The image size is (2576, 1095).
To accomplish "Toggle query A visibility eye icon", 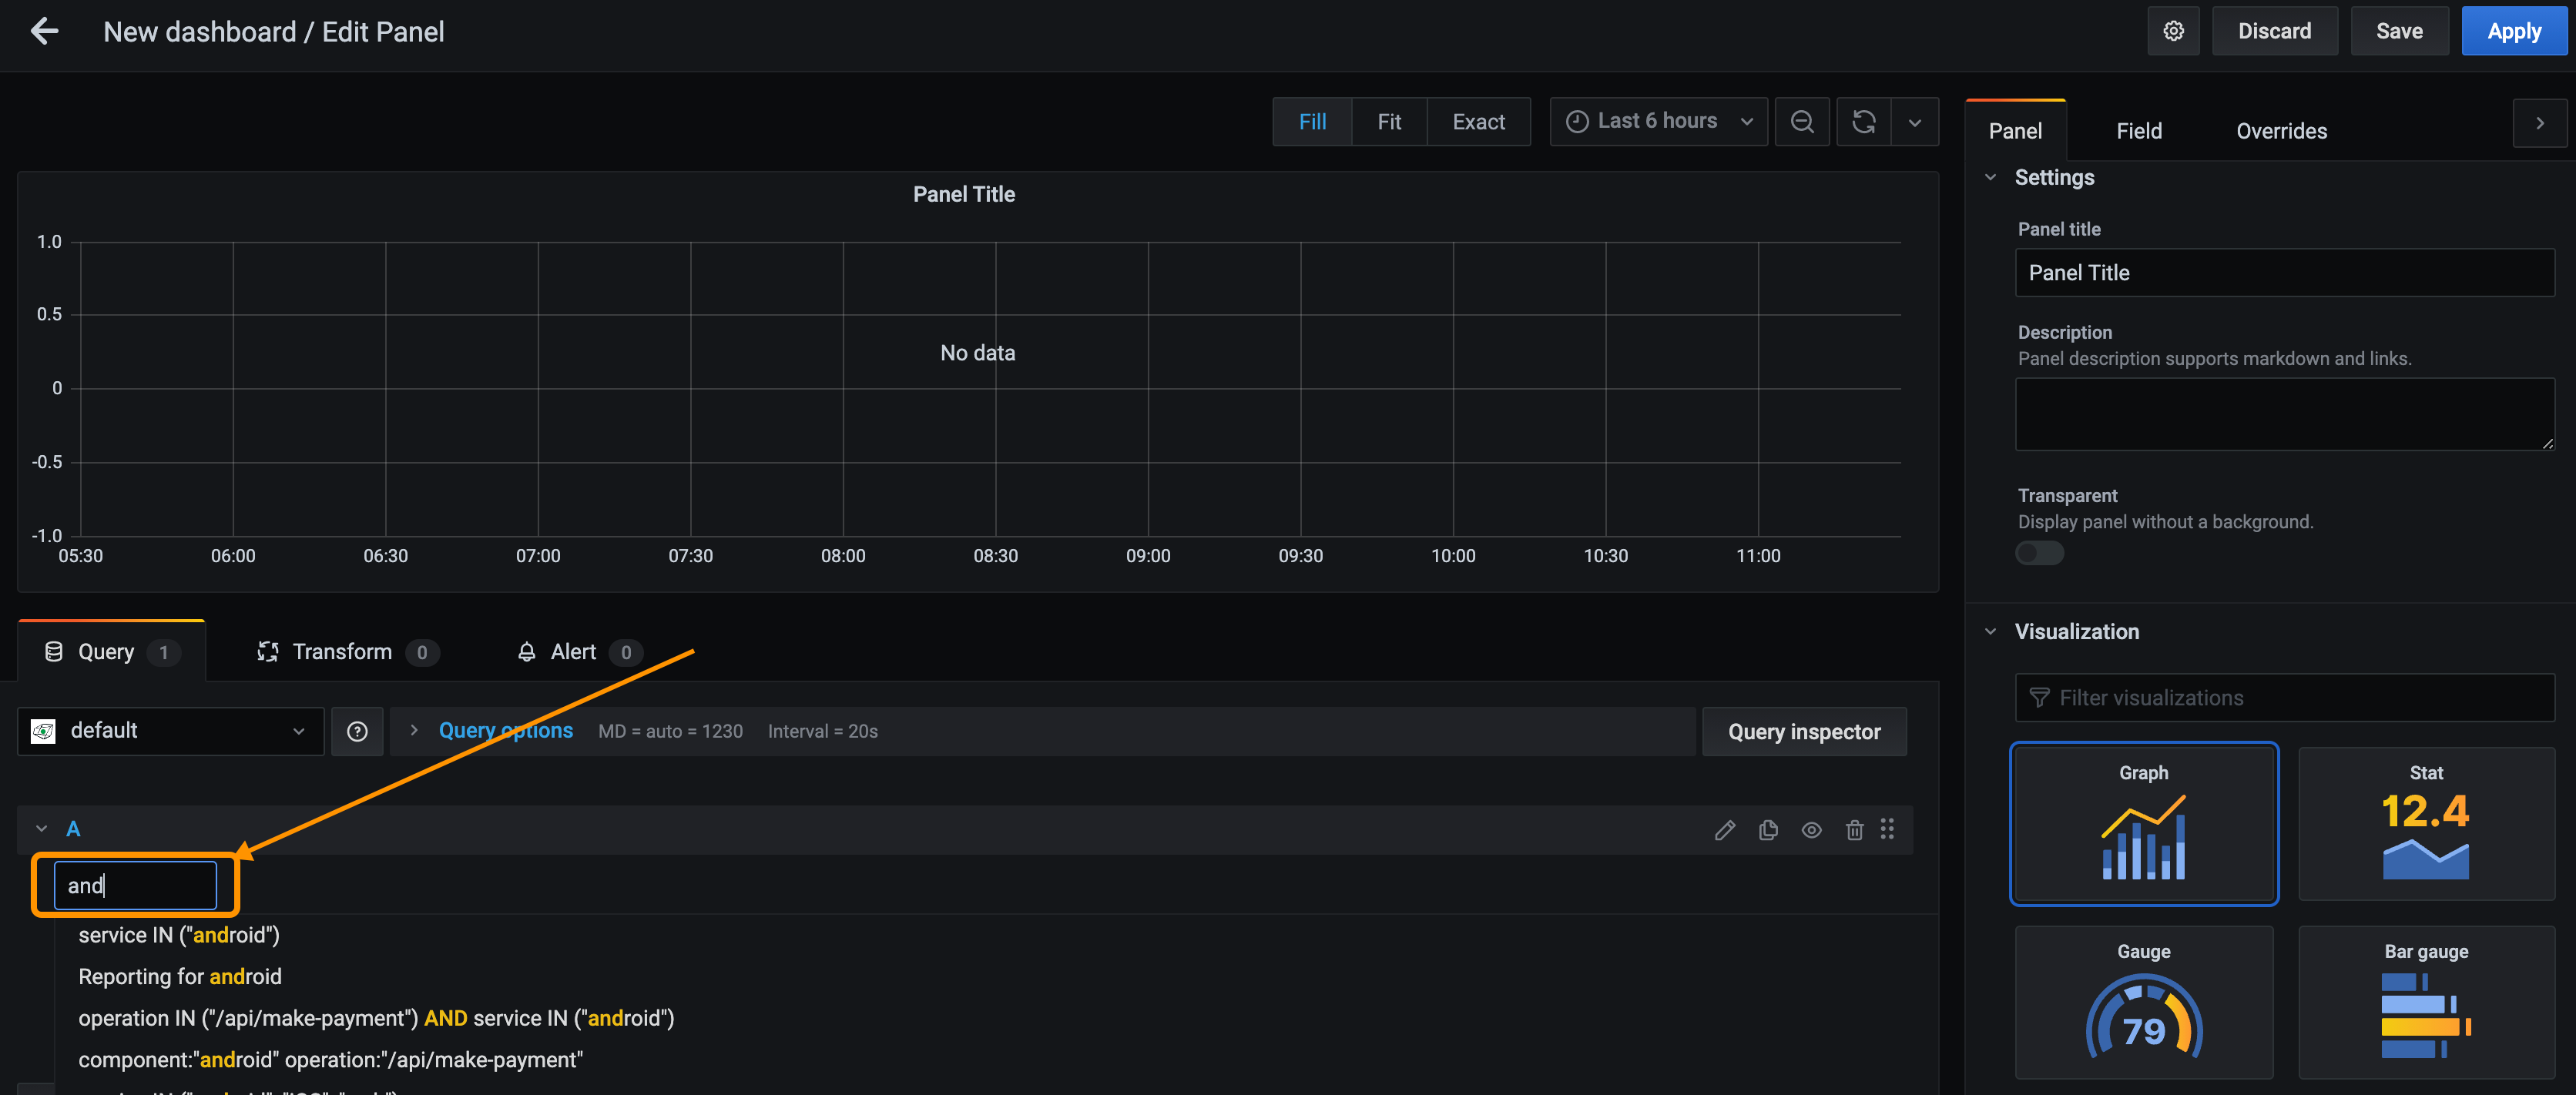I will coord(1811,830).
